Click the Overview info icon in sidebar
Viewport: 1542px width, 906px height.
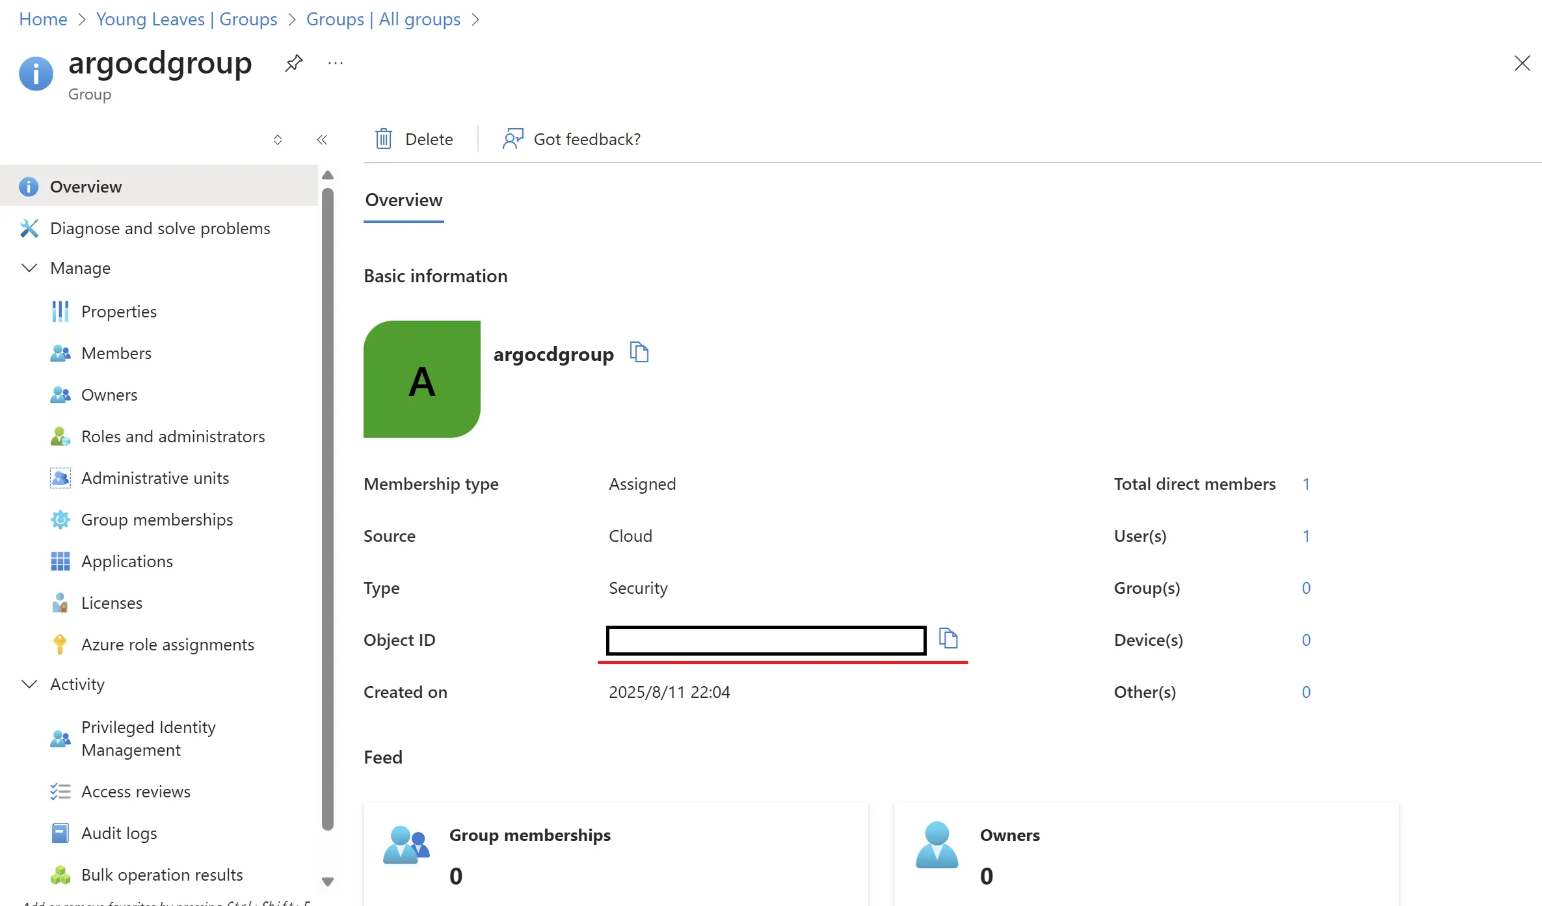point(29,187)
